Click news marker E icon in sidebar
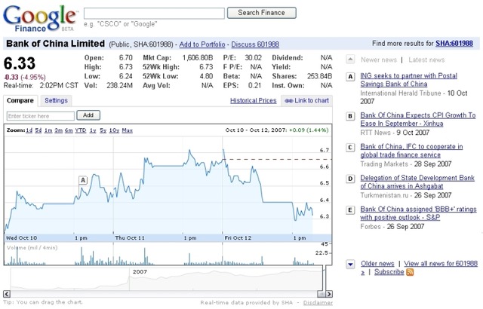 (x=350, y=210)
